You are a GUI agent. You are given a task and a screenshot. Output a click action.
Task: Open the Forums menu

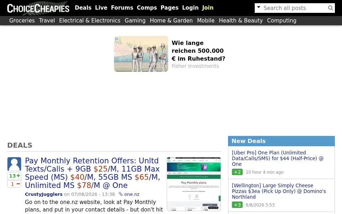pyautogui.click(x=122, y=7)
